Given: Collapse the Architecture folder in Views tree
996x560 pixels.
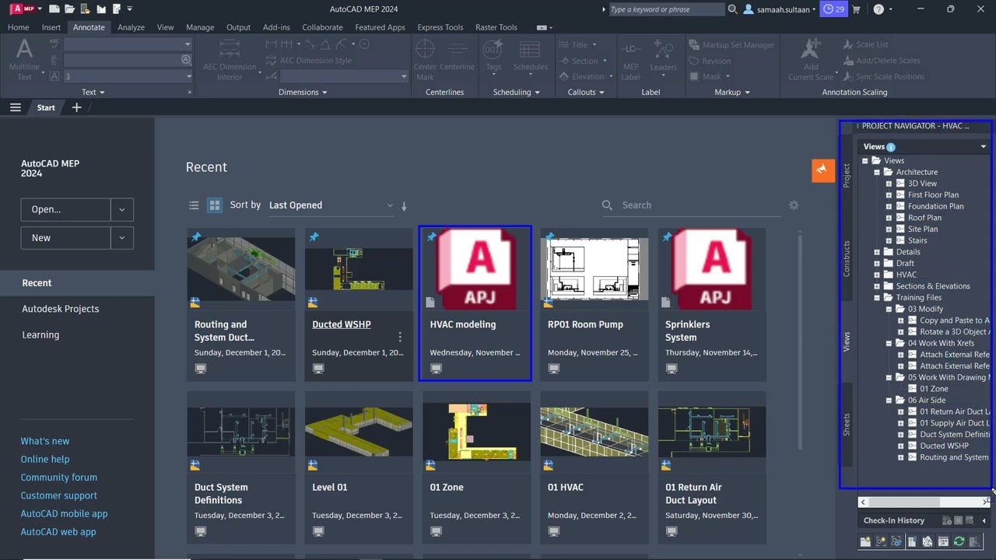Looking at the screenshot, I should point(877,173).
